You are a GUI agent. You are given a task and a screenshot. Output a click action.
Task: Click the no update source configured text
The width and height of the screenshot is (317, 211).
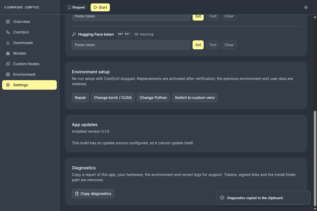(133, 143)
